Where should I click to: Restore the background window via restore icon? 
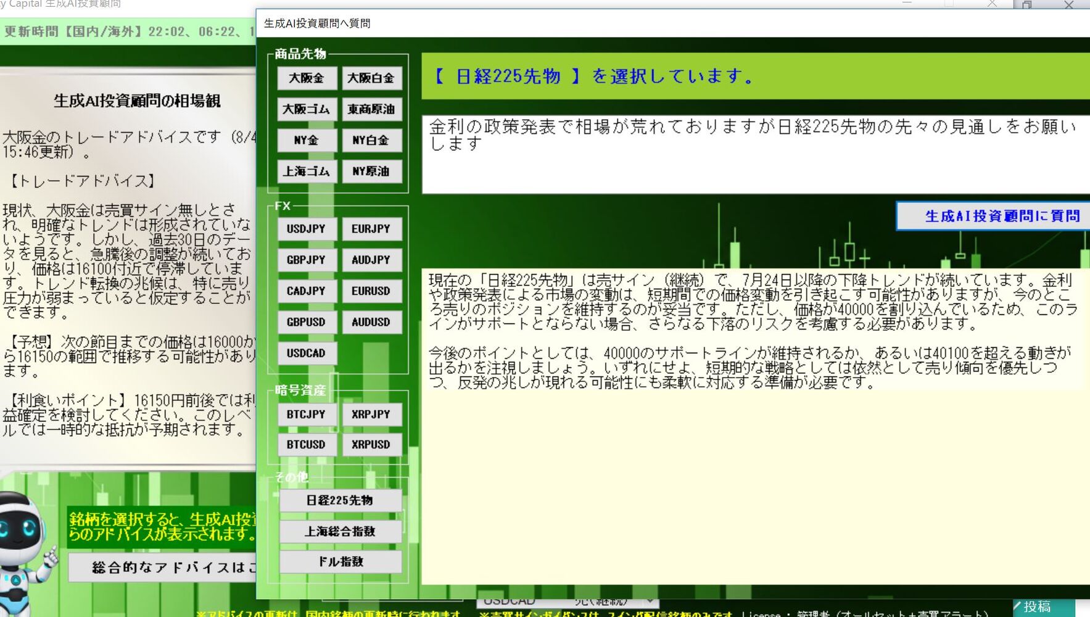click(x=1027, y=5)
